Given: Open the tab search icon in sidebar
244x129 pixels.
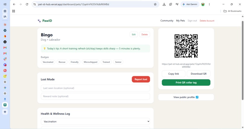Looking at the screenshot, I should (5, 16).
